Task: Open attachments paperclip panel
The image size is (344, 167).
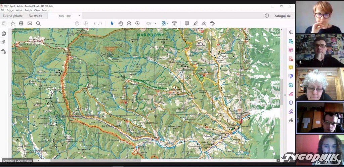Action: [4, 42]
